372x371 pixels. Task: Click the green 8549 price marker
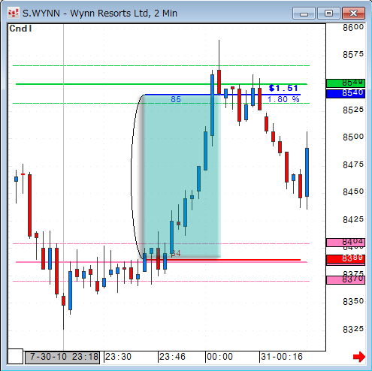346,83
